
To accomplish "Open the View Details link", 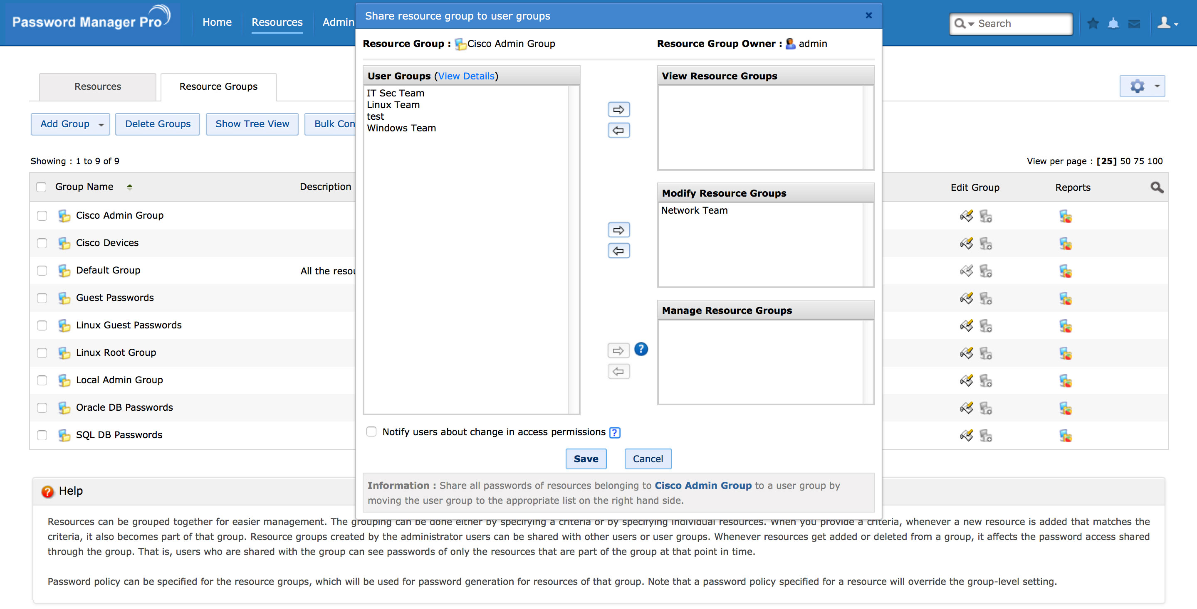I will pos(466,76).
